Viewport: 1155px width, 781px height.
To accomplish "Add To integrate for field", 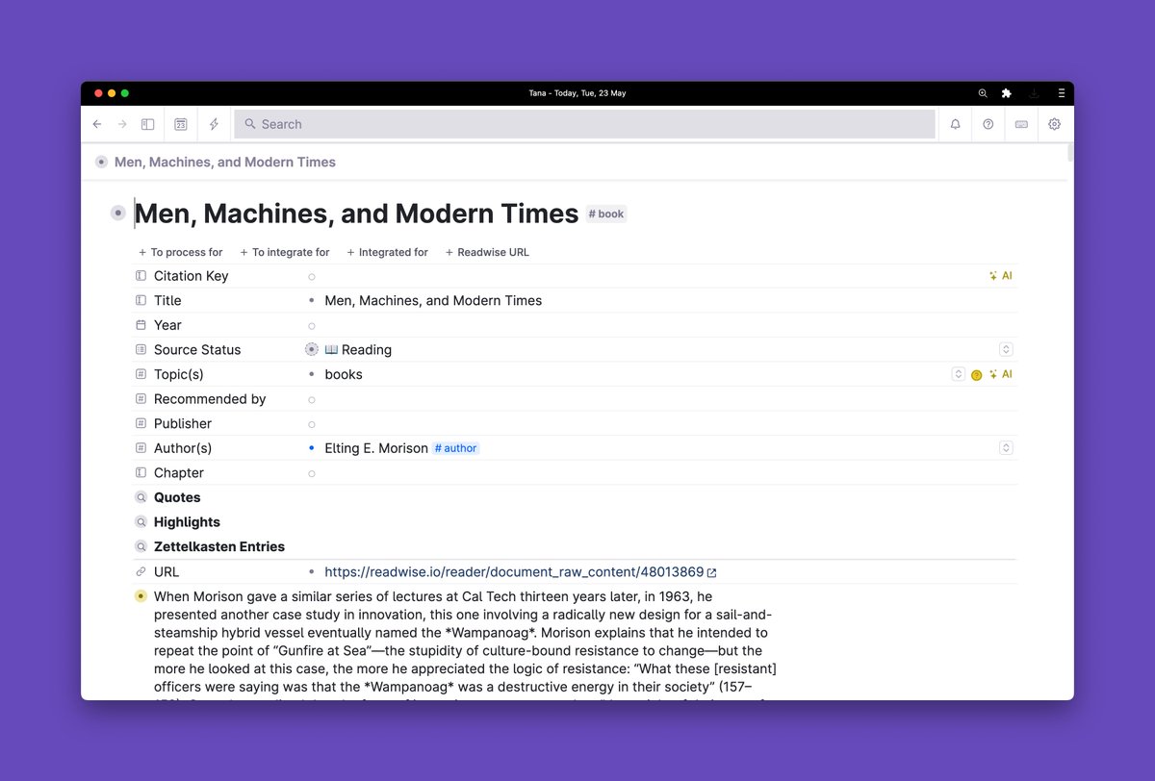I will 285,252.
